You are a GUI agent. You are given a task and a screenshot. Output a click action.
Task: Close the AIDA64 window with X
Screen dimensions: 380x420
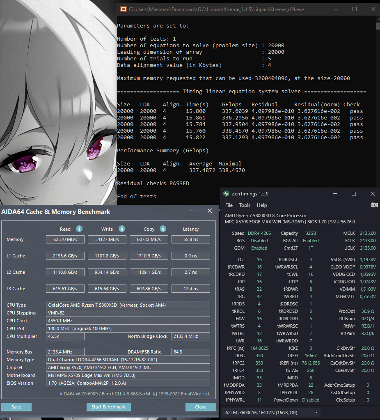[x=210, y=211]
